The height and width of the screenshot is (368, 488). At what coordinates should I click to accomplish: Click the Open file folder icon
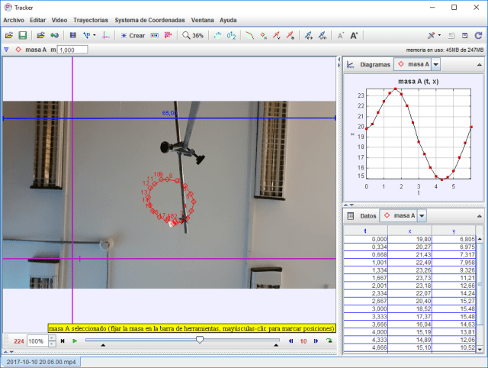[x=8, y=35]
